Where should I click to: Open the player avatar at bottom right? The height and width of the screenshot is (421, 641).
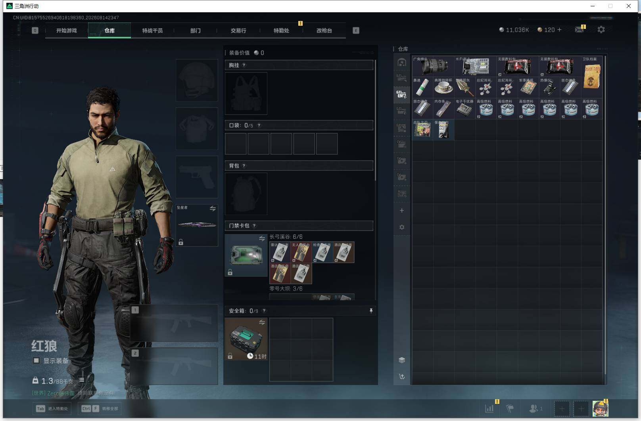pyautogui.click(x=600, y=409)
